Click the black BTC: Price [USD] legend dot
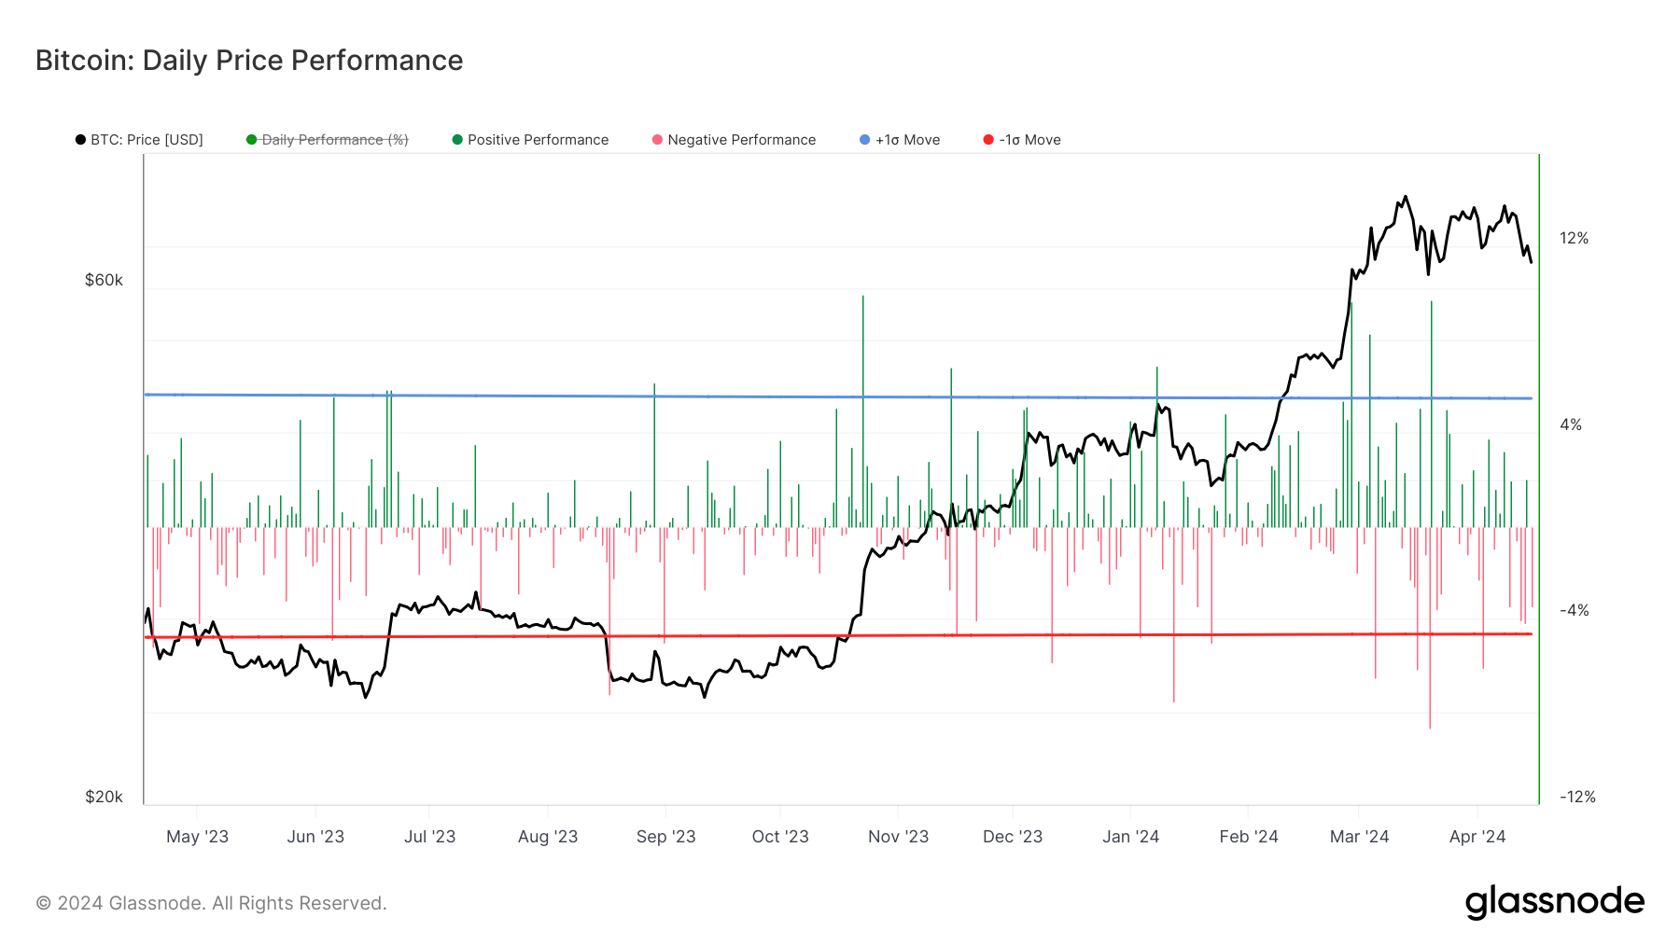The height and width of the screenshot is (945, 1680). 81,139
